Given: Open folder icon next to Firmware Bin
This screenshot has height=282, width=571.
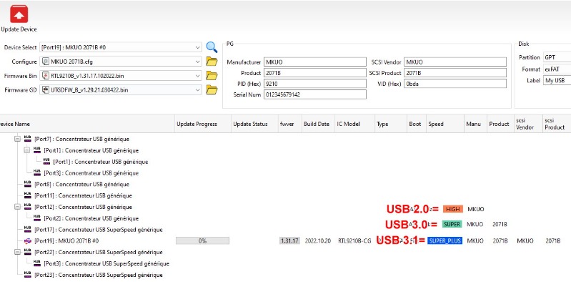Looking at the screenshot, I should coord(212,76).
